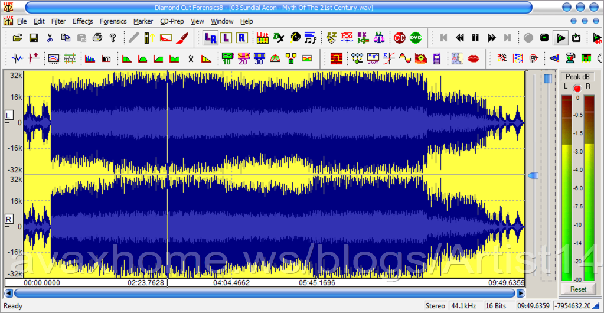Open the File menu
Screen dimensions: 604x313
tap(22, 21)
